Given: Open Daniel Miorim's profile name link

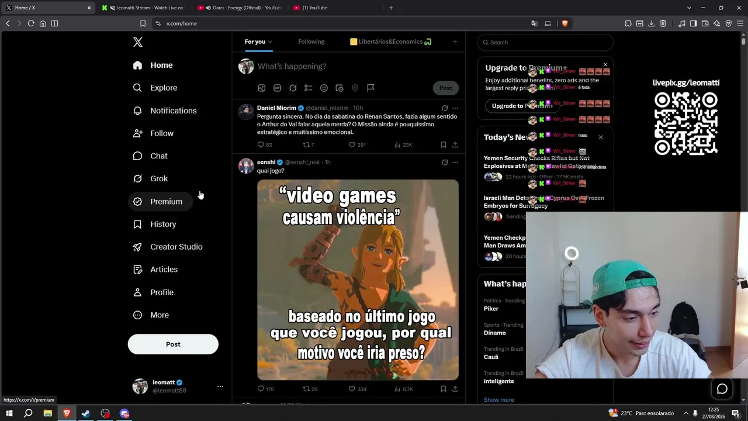Looking at the screenshot, I should pyautogui.click(x=276, y=108).
